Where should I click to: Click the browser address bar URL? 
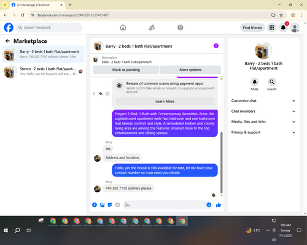point(73,15)
